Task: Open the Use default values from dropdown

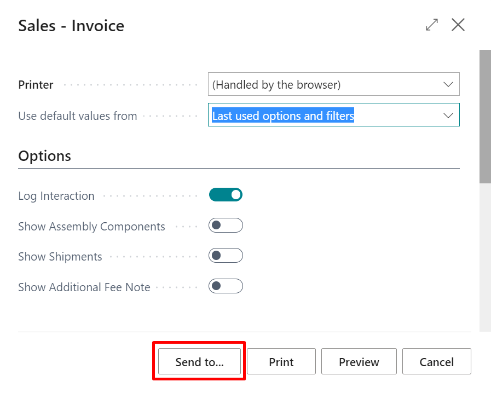Action: [x=450, y=115]
